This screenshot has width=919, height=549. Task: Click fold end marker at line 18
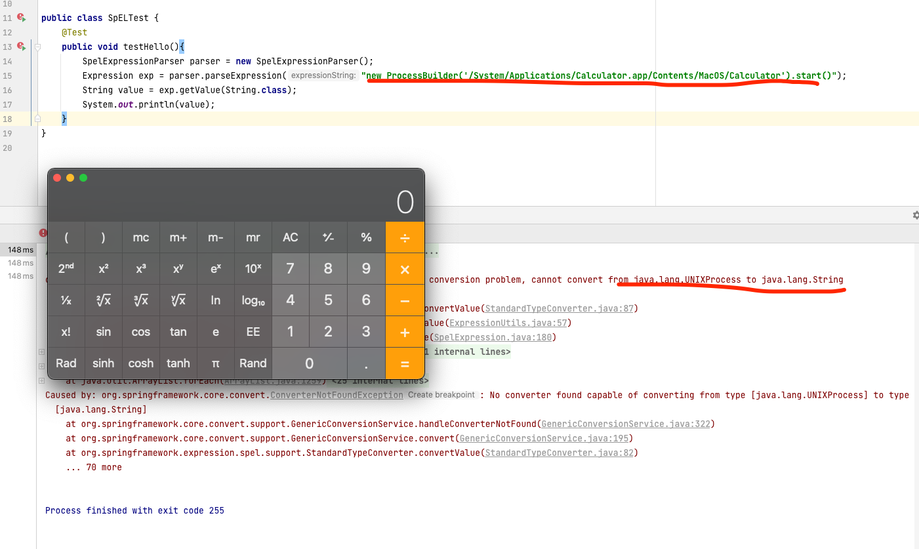(37, 119)
